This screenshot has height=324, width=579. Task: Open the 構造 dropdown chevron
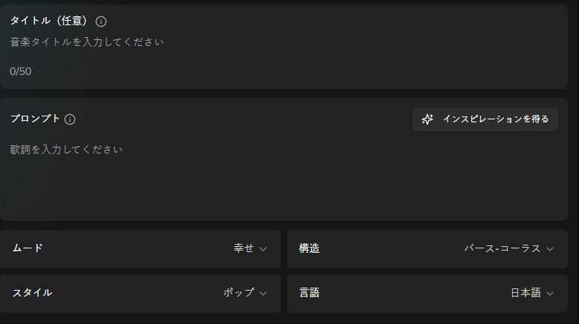[550, 249]
